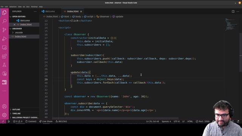Switch to the Welcome tab
The image size is (242, 136).
50,11
